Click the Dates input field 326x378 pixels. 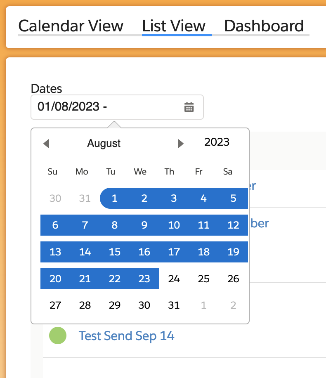coord(107,107)
